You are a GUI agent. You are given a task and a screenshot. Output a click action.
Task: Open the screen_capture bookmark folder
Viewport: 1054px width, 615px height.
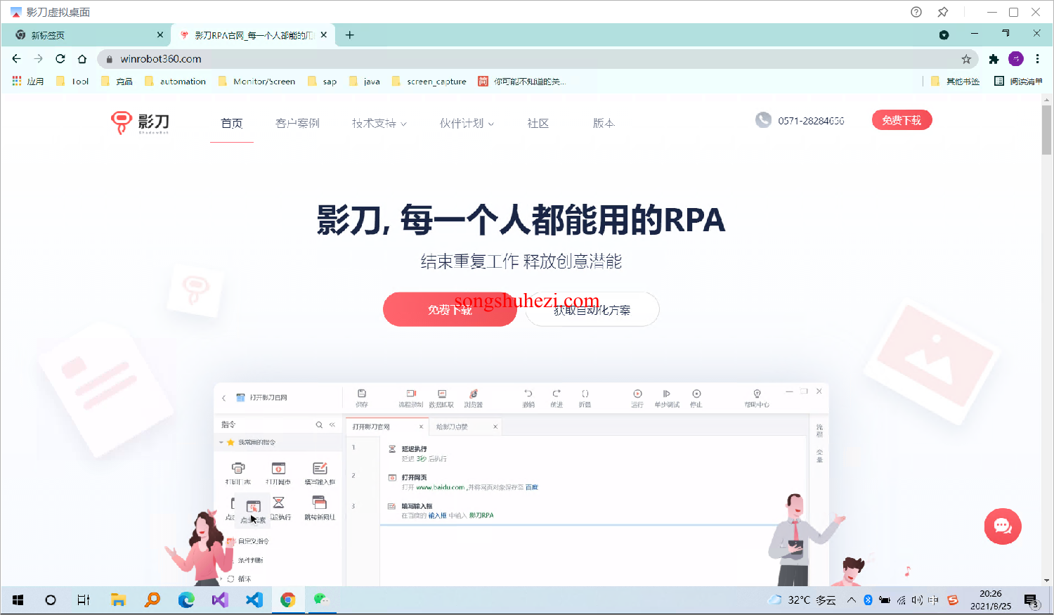(x=429, y=82)
